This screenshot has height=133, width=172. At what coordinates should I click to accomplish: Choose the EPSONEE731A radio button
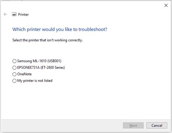click(15, 68)
